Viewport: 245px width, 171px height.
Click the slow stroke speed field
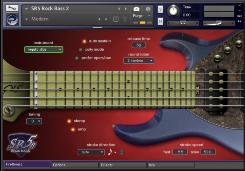tap(208, 152)
